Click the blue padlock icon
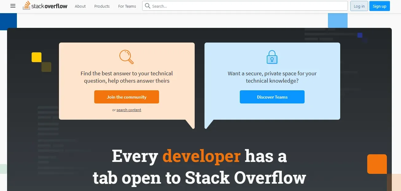Viewport: 401px width, 191px height. [x=272, y=57]
